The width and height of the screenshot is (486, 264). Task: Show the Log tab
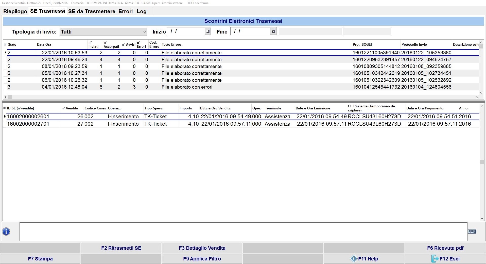click(x=142, y=11)
